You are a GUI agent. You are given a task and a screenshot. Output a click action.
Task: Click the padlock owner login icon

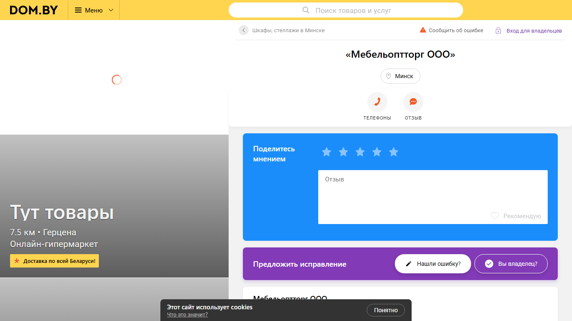point(498,31)
